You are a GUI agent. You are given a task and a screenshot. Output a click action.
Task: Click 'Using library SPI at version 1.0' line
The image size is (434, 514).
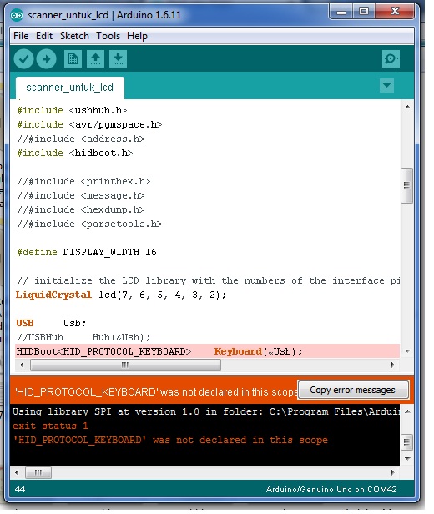(206, 411)
